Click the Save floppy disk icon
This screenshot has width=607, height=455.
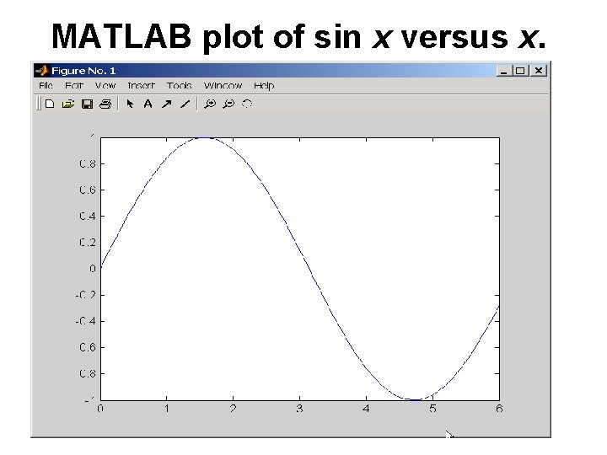(x=87, y=104)
